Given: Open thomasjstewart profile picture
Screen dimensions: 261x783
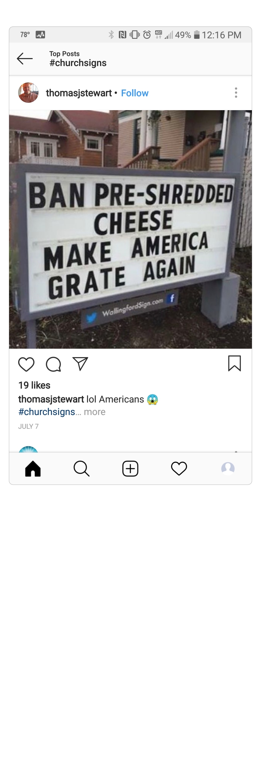Looking at the screenshot, I should point(28,93).
